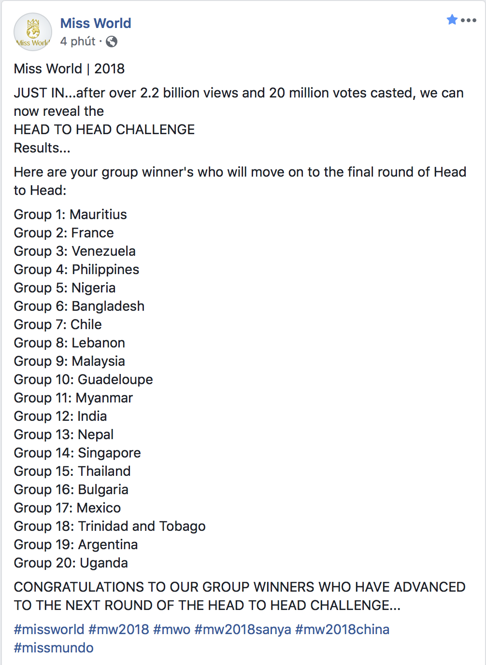The width and height of the screenshot is (486, 665).
Task: Click the "HEAD TO HEAD CHALLENGE" heading text
Action: pyautogui.click(x=104, y=129)
